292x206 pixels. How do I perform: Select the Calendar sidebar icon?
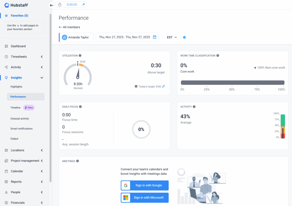[x=6, y=171]
